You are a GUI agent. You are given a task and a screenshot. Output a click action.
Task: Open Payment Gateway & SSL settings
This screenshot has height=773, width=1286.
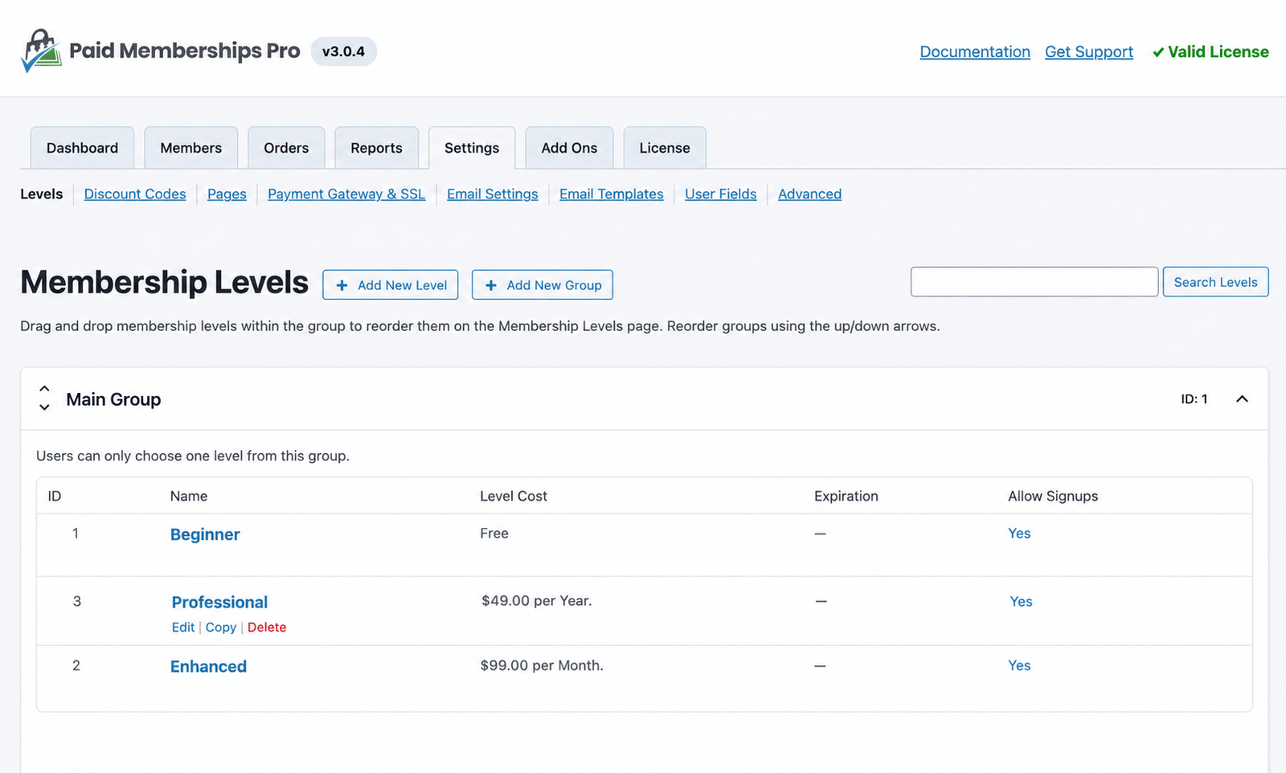(346, 194)
